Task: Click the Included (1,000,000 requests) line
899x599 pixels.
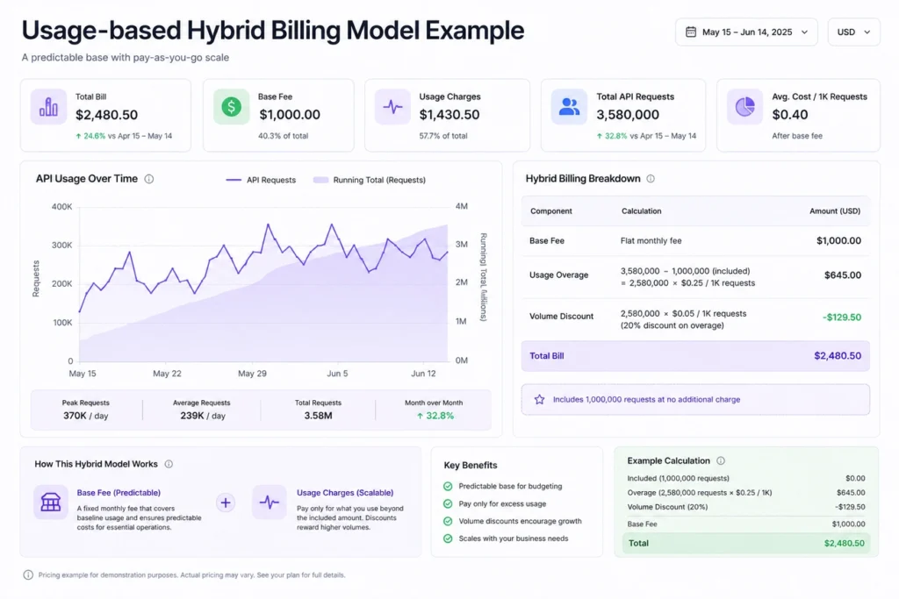Action: [746, 478]
